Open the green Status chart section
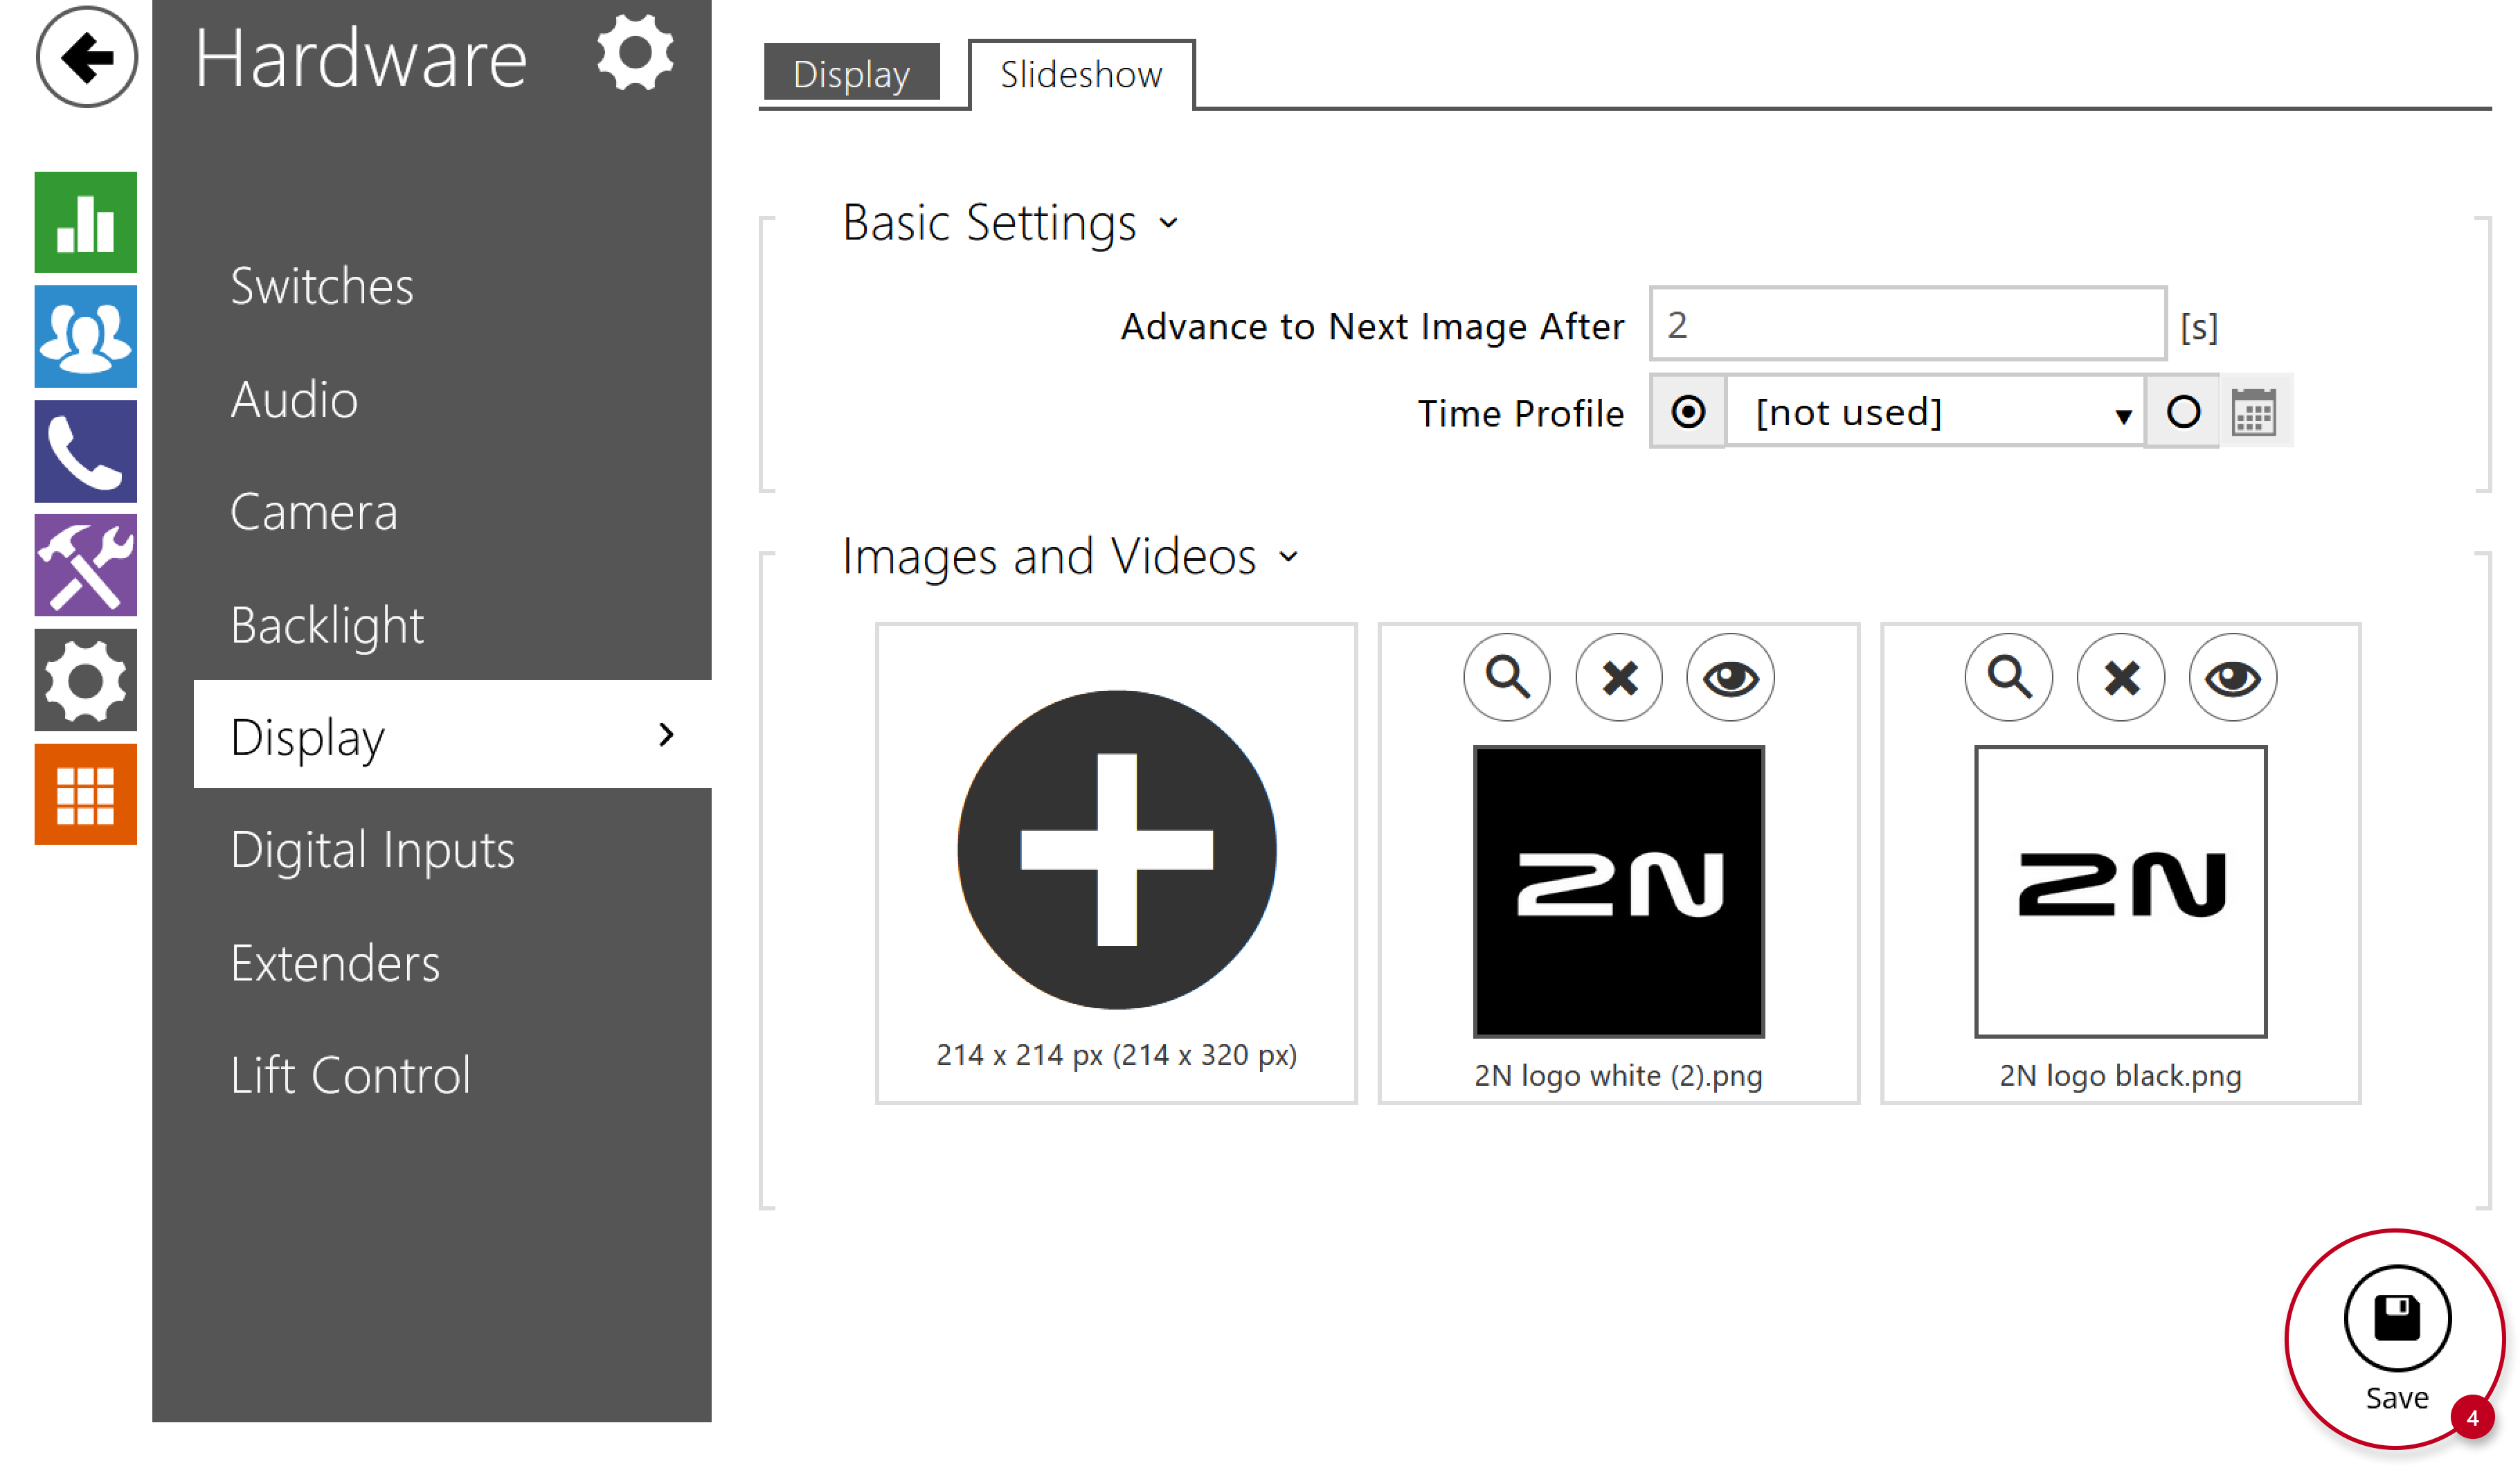The height and width of the screenshot is (1468, 2520). (x=86, y=222)
